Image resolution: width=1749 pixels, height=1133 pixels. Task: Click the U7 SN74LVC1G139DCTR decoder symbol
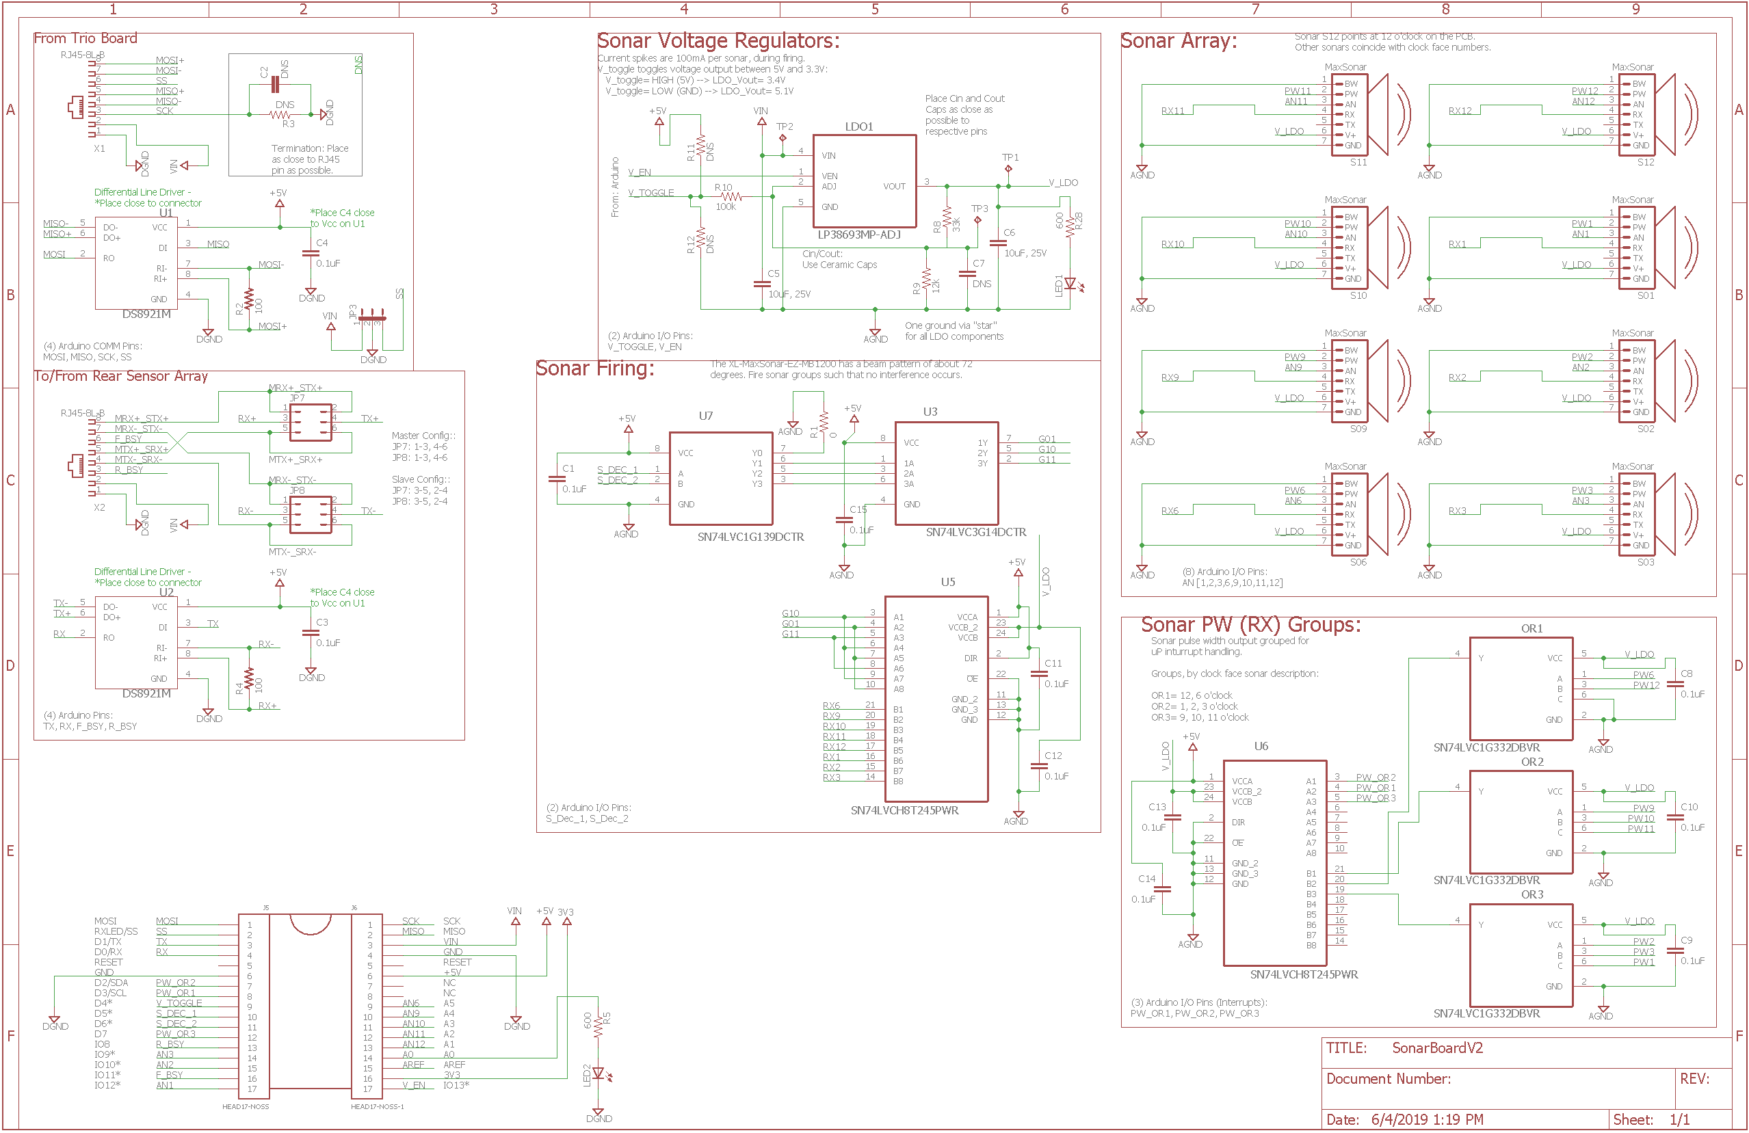(x=721, y=479)
